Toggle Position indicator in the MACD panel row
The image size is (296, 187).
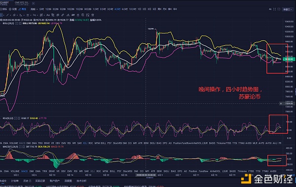(193, 171)
